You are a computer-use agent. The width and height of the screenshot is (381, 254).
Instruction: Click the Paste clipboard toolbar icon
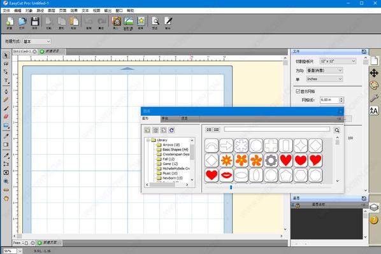74,23
